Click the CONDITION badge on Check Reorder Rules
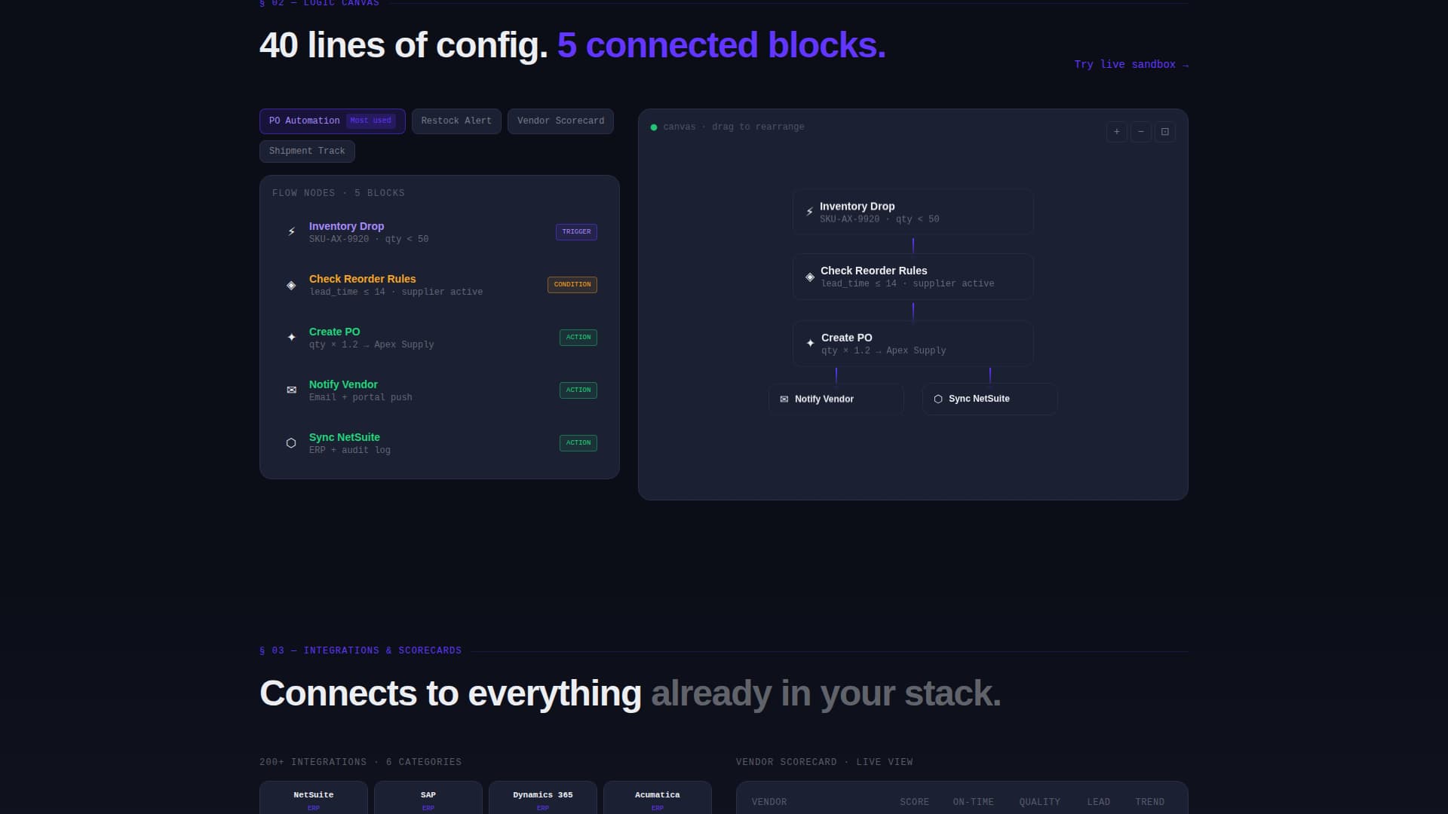The image size is (1448, 814). click(x=572, y=285)
